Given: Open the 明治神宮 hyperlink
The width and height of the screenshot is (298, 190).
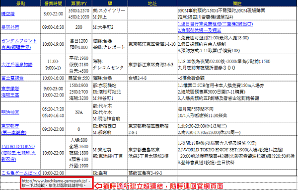Looking at the screenshot, I should 10,112.
